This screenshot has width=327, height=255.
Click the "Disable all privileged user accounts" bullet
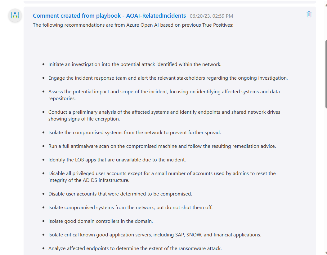coord(162,177)
